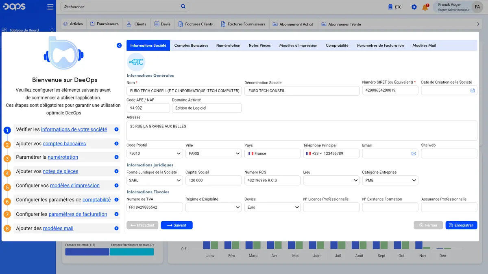Switch to Comptes Bancaires tab
488x274 pixels.
[x=191, y=45]
